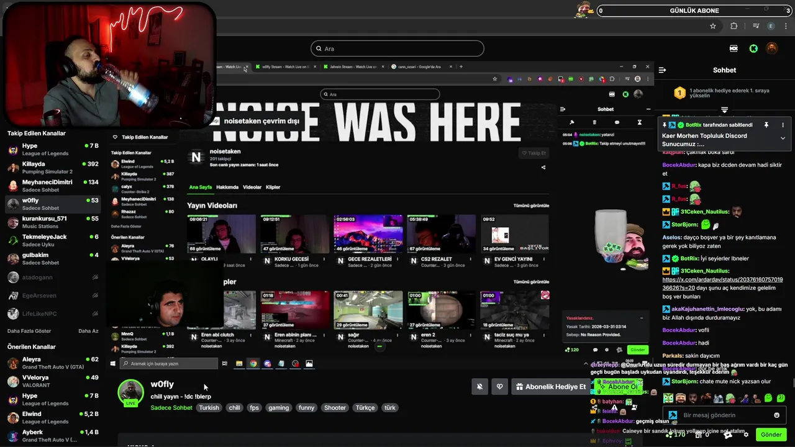
Task: Open the x.com ardardav status link in chat
Action: pos(722,284)
